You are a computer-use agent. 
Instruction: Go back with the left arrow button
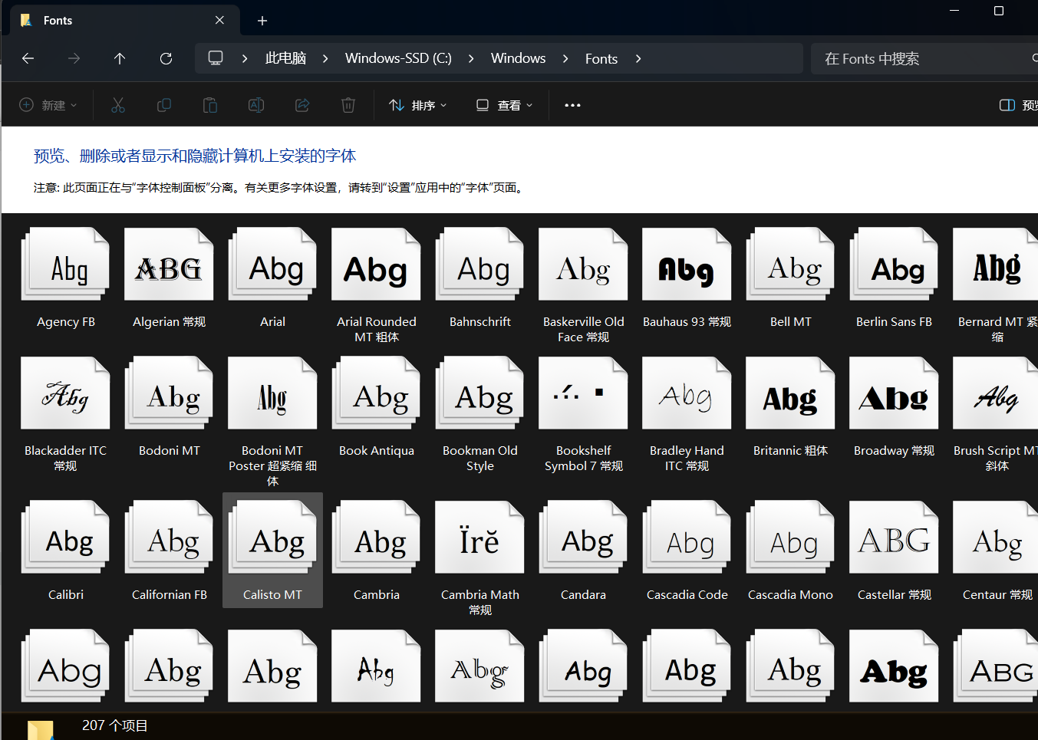(28, 58)
